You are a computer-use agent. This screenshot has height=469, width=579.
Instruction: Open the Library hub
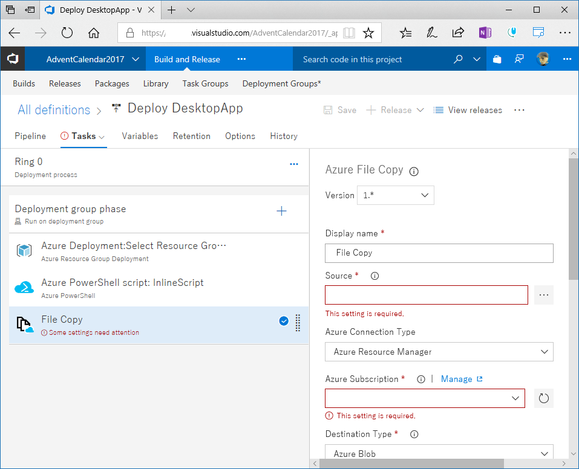[x=156, y=84]
